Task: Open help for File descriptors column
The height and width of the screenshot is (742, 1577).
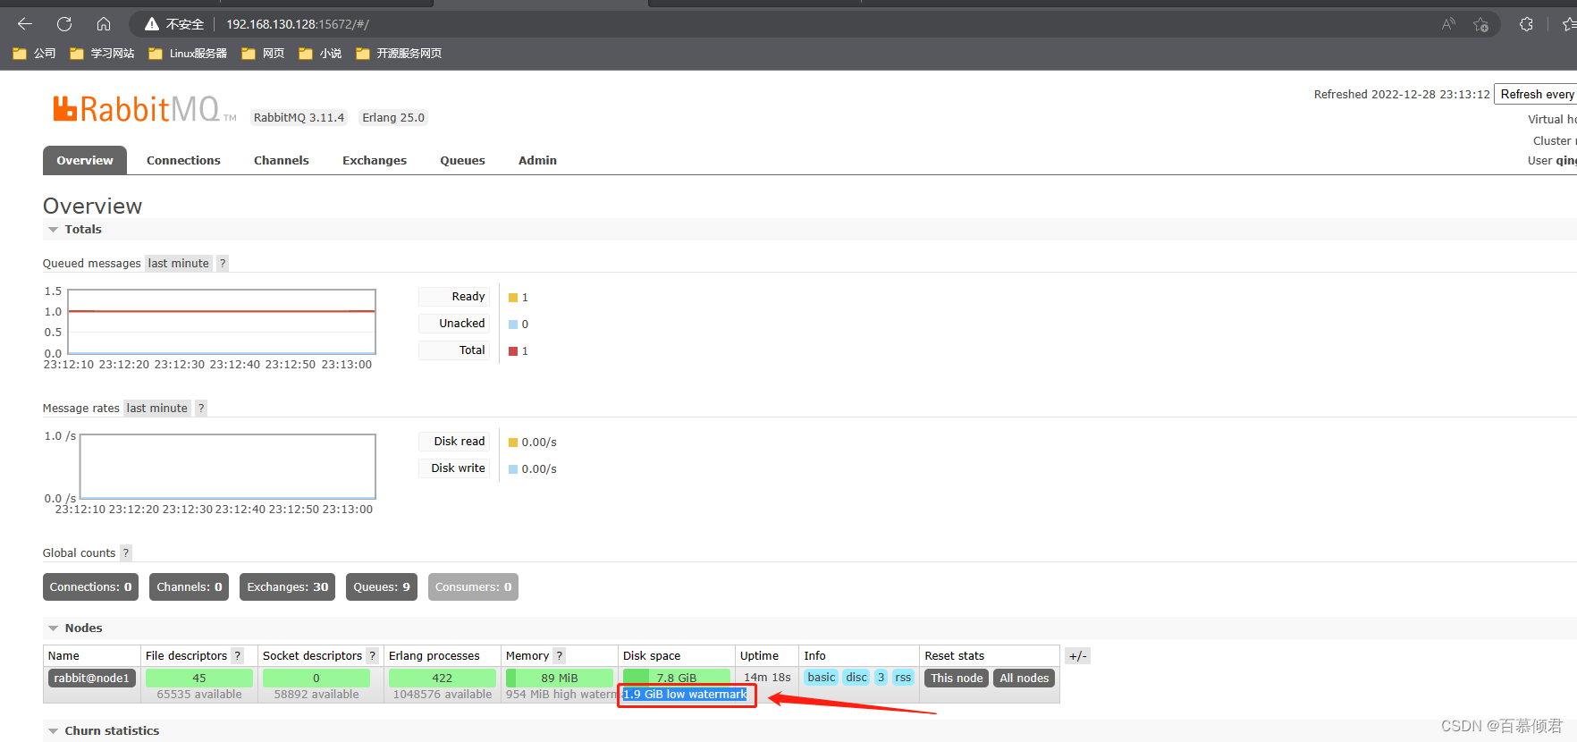Action: coord(237,655)
